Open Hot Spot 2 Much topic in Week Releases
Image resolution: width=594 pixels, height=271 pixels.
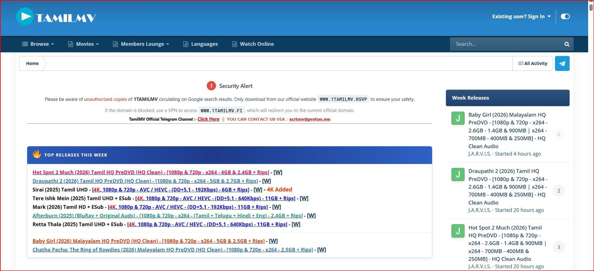507,243
